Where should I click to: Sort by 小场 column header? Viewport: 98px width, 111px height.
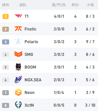tap(90, 5)
